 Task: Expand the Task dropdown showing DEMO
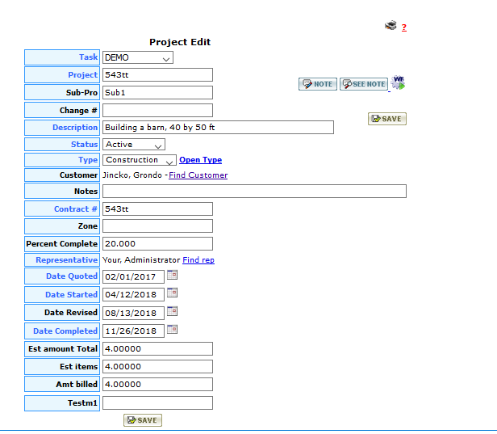[x=138, y=57]
